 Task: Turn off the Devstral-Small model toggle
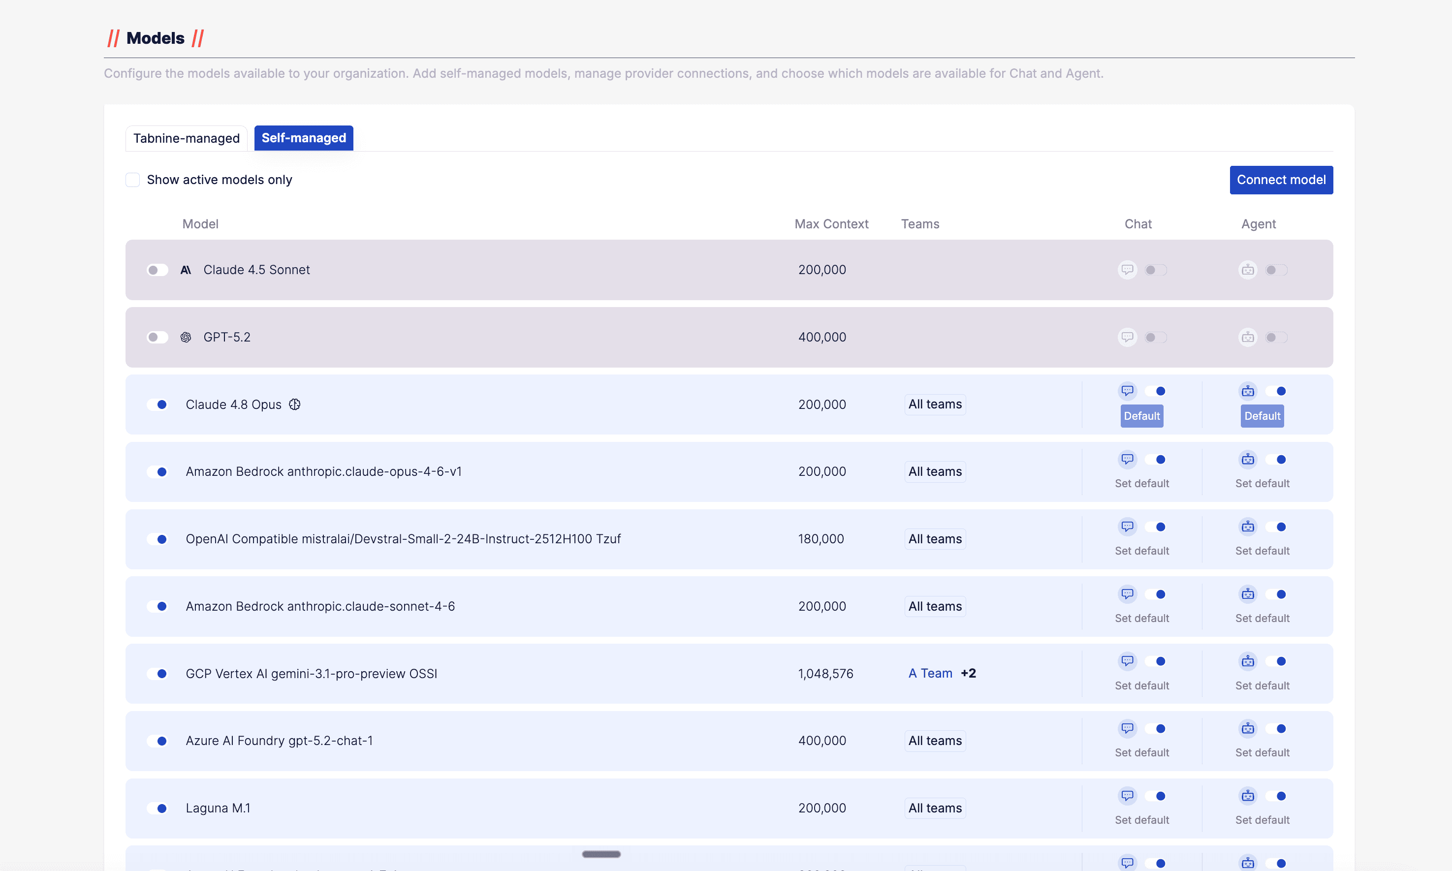click(158, 539)
